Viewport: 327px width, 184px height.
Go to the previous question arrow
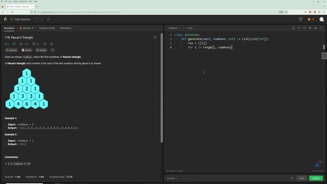pyautogui.click(x=36, y=19)
